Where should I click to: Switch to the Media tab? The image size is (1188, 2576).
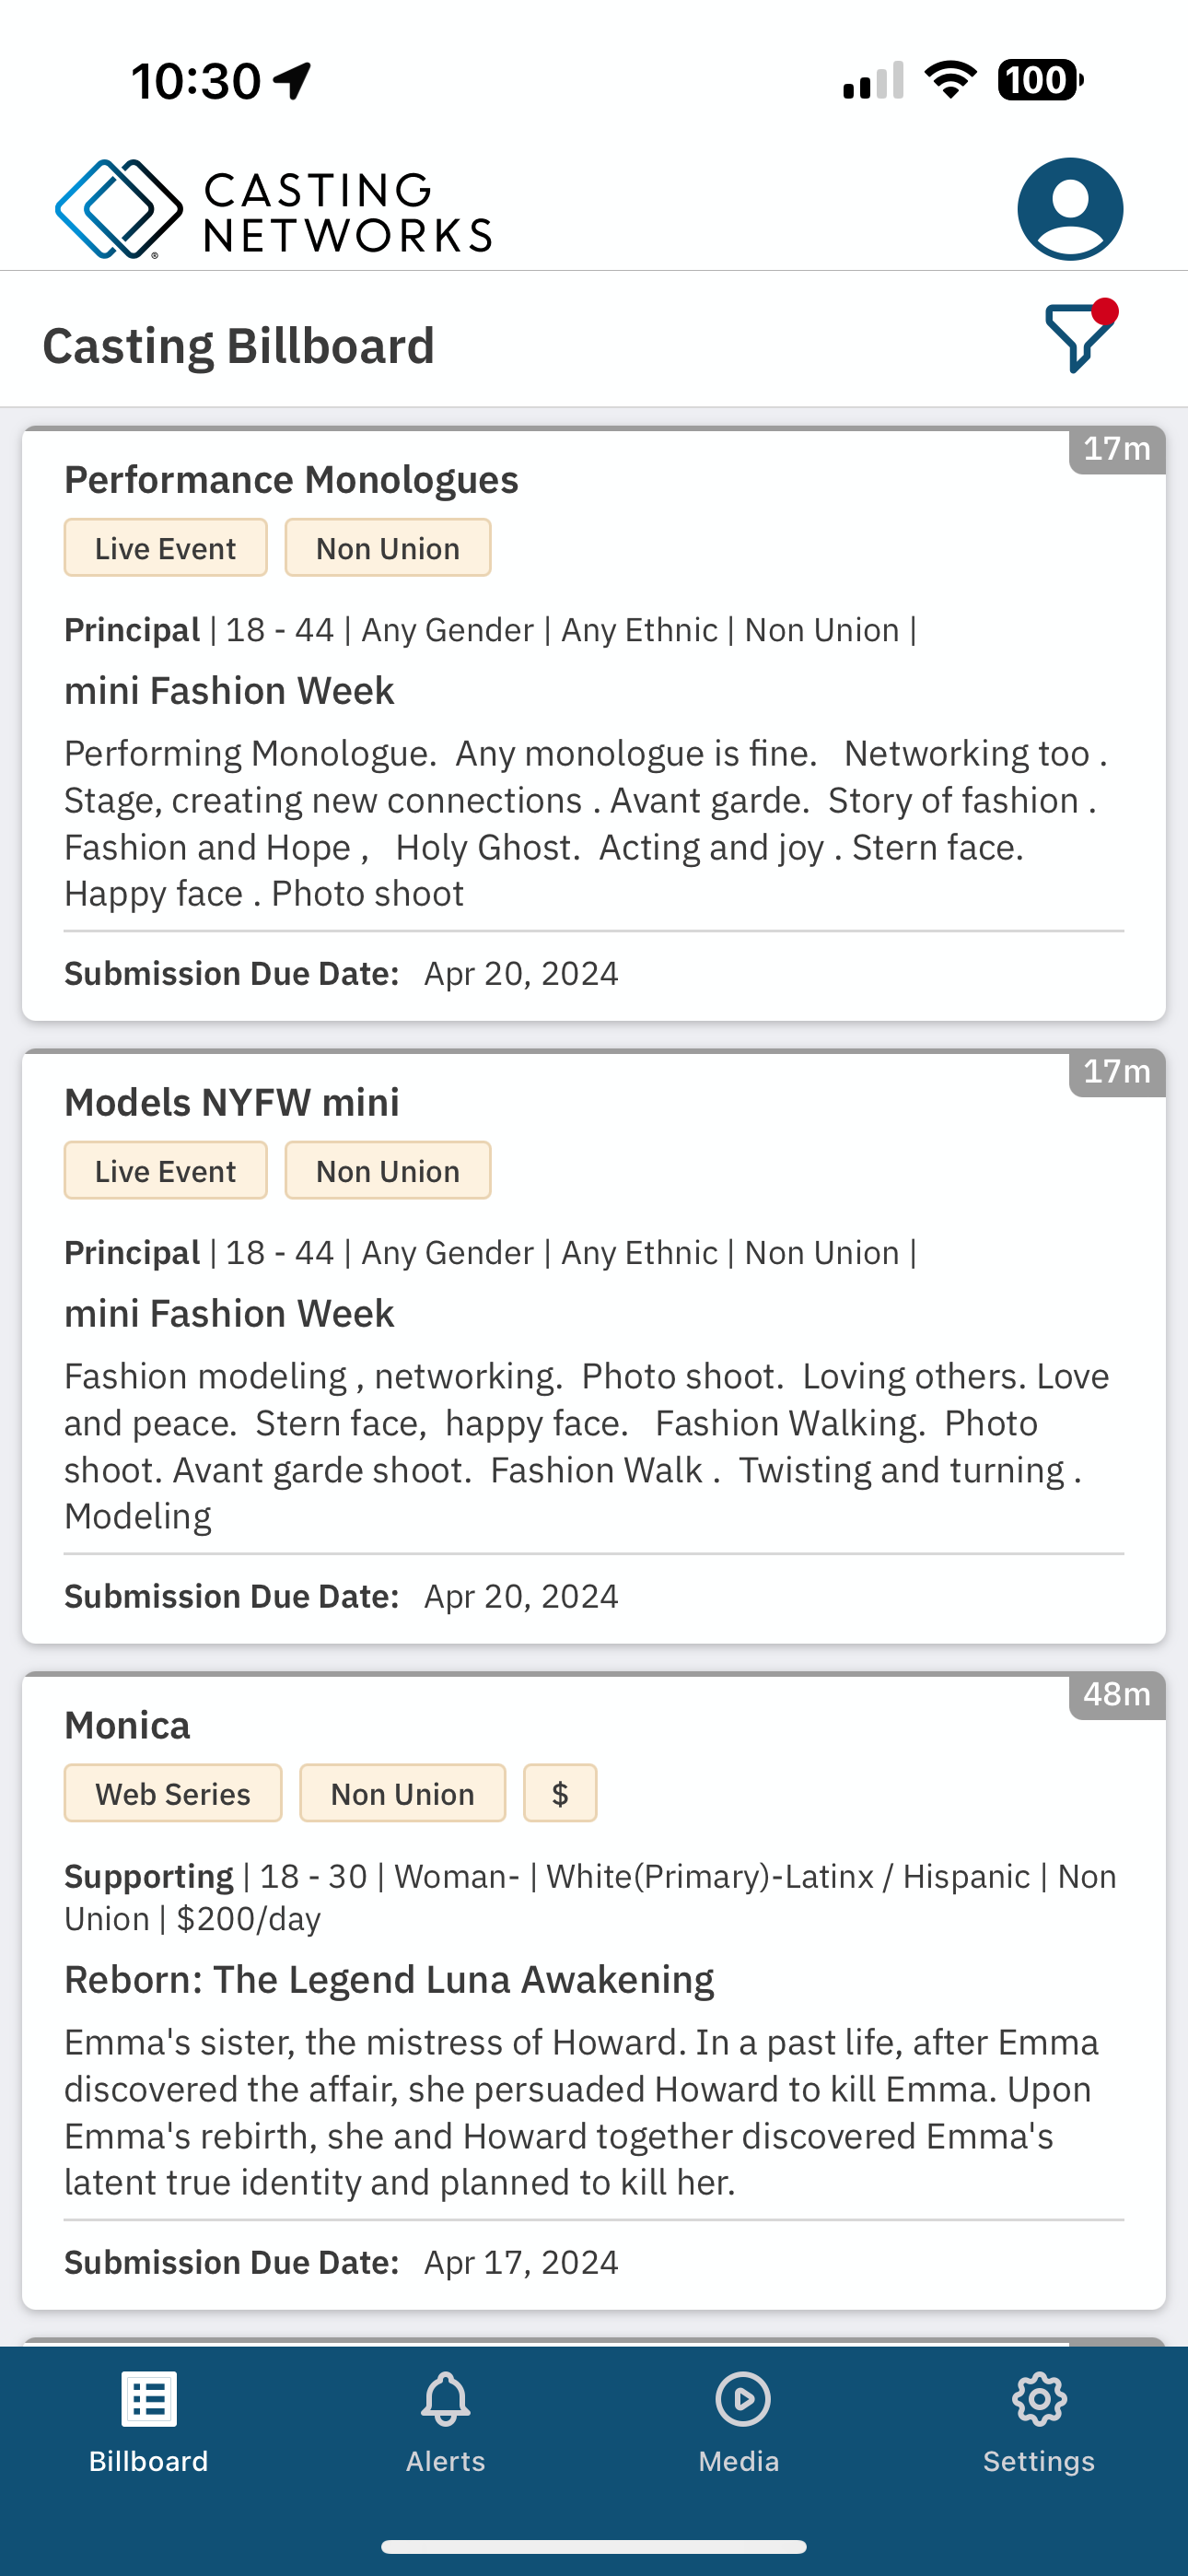coord(740,2421)
